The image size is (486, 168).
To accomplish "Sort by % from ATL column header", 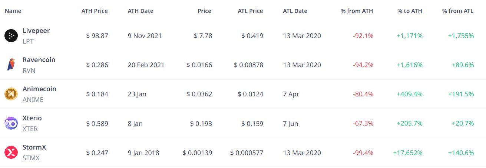I will click(x=458, y=11).
